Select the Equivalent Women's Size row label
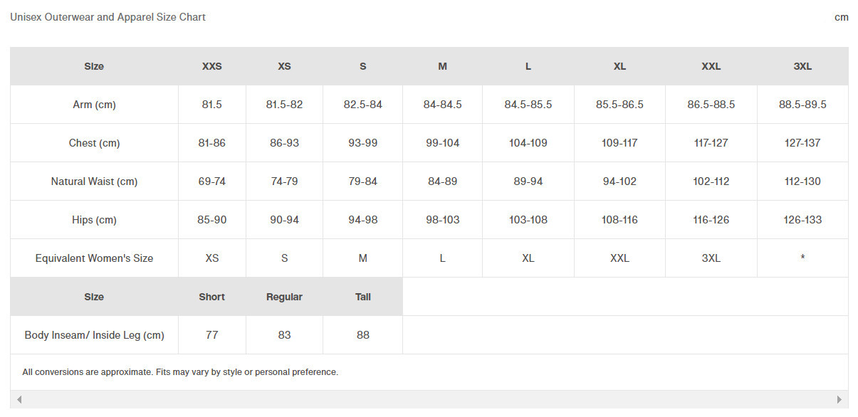The image size is (858, 417). pyautogui.click(x=94, y=258)
